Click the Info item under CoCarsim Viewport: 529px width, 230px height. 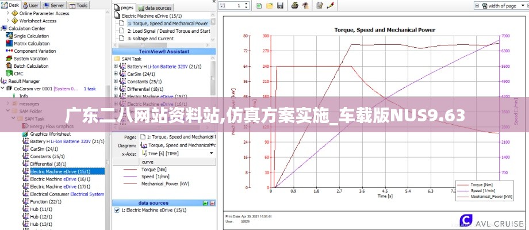(23, 96)
